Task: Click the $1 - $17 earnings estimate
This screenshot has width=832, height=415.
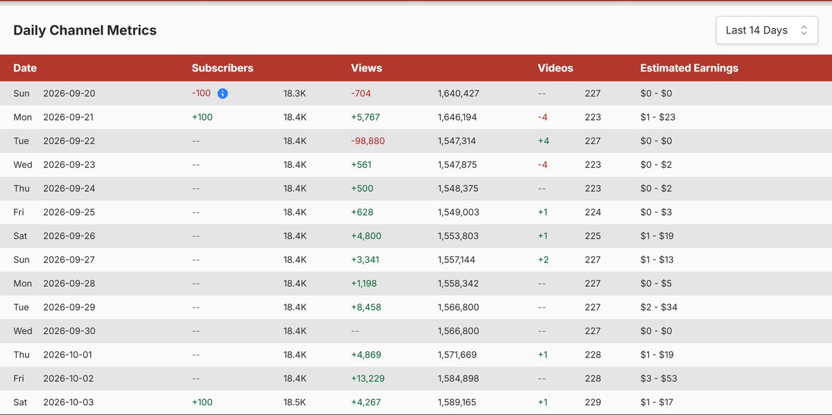Action: coord(657,403)
